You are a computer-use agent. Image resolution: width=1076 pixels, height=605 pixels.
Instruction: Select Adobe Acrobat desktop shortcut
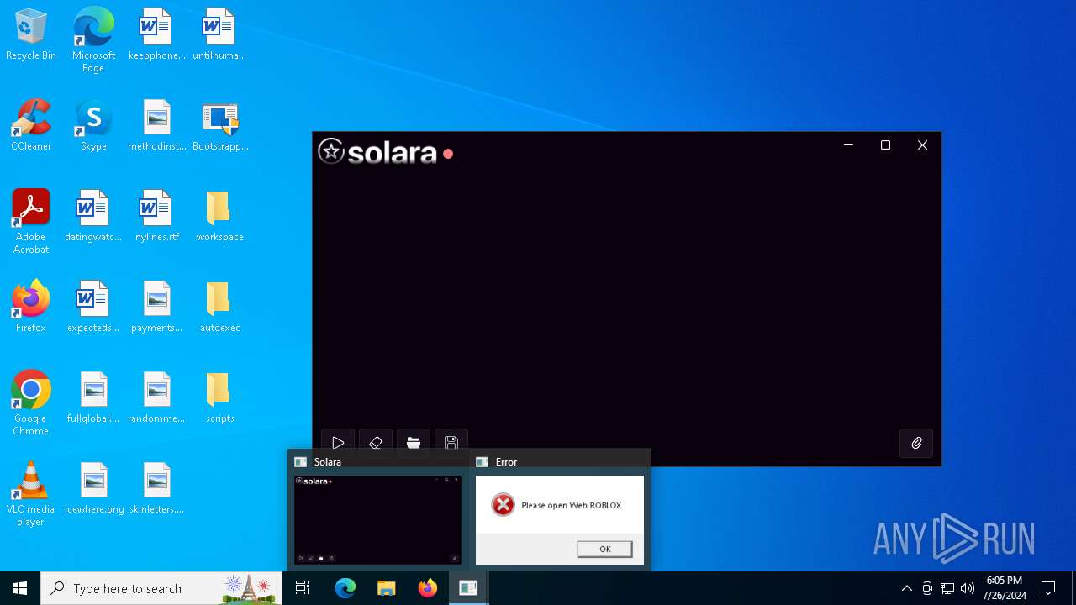tap(31, 222)
